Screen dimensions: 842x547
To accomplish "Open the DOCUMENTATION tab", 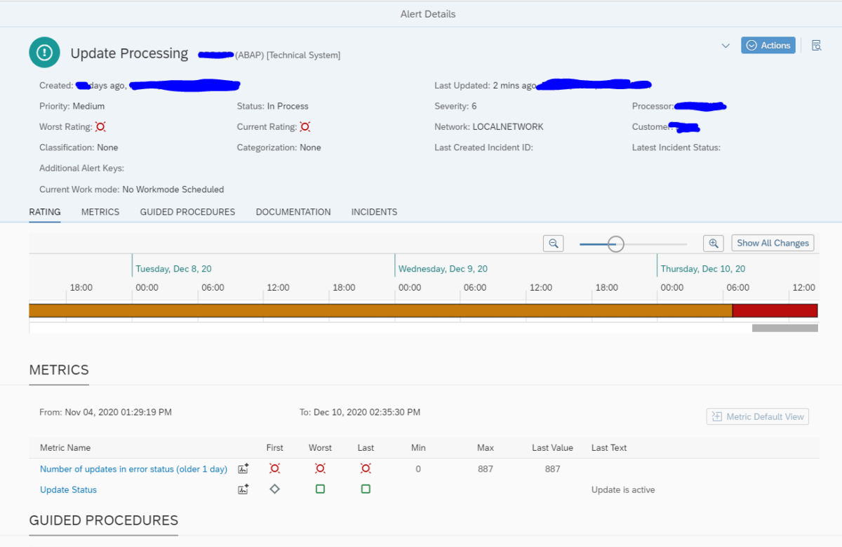I will [293, 212].
